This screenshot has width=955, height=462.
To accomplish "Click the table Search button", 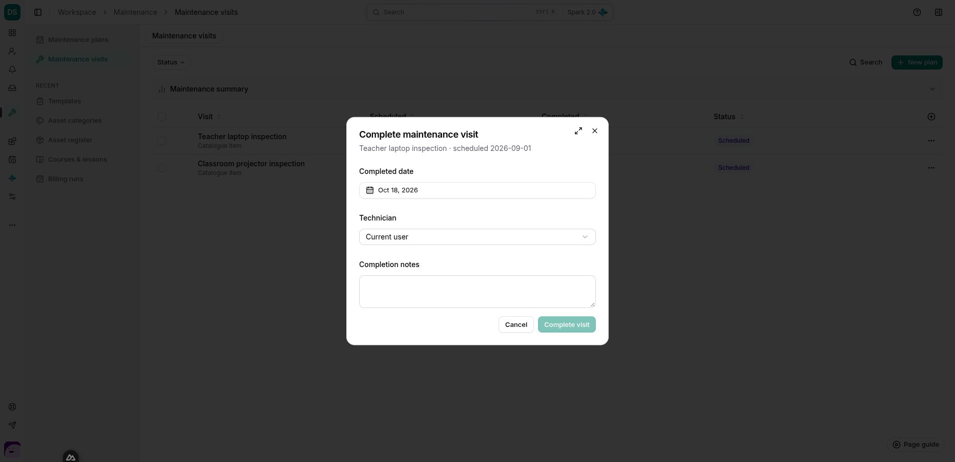I will pos(866,62).
